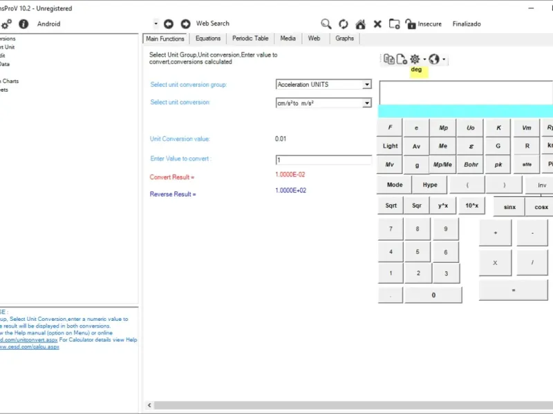Click the horizontal scrollbar left arrow
Viewport: 553px width, 414px height.
click(x=149, y=405)
